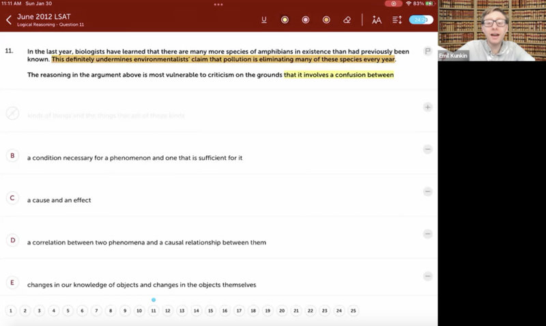Restore eliminated answer choice A
Screen dimensions: 546x326
(x=428, y=108)
